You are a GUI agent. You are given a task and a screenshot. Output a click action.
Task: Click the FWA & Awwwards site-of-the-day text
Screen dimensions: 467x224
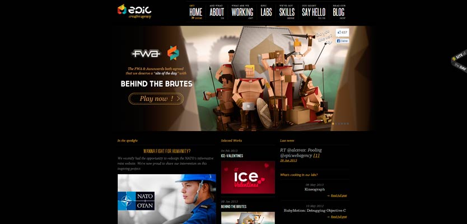point(156,71)
